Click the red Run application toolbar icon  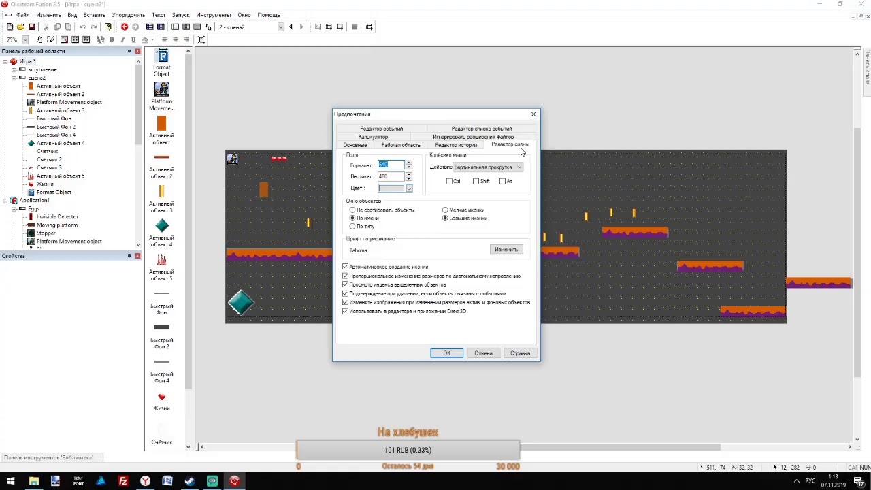click(125, 27)
